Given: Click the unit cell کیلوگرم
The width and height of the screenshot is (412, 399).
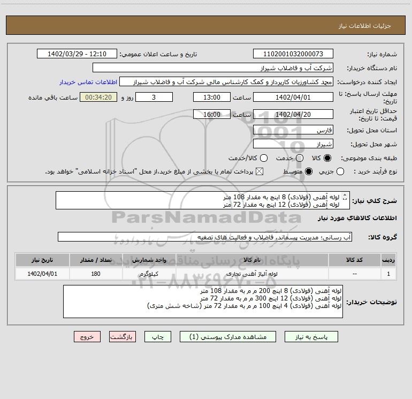Looking at the screenshot, I should (149, 274).
